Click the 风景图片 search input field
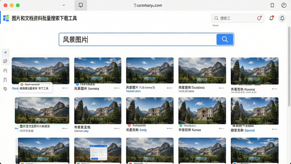Viewport: 291px width, 164px height. (138, 39)
